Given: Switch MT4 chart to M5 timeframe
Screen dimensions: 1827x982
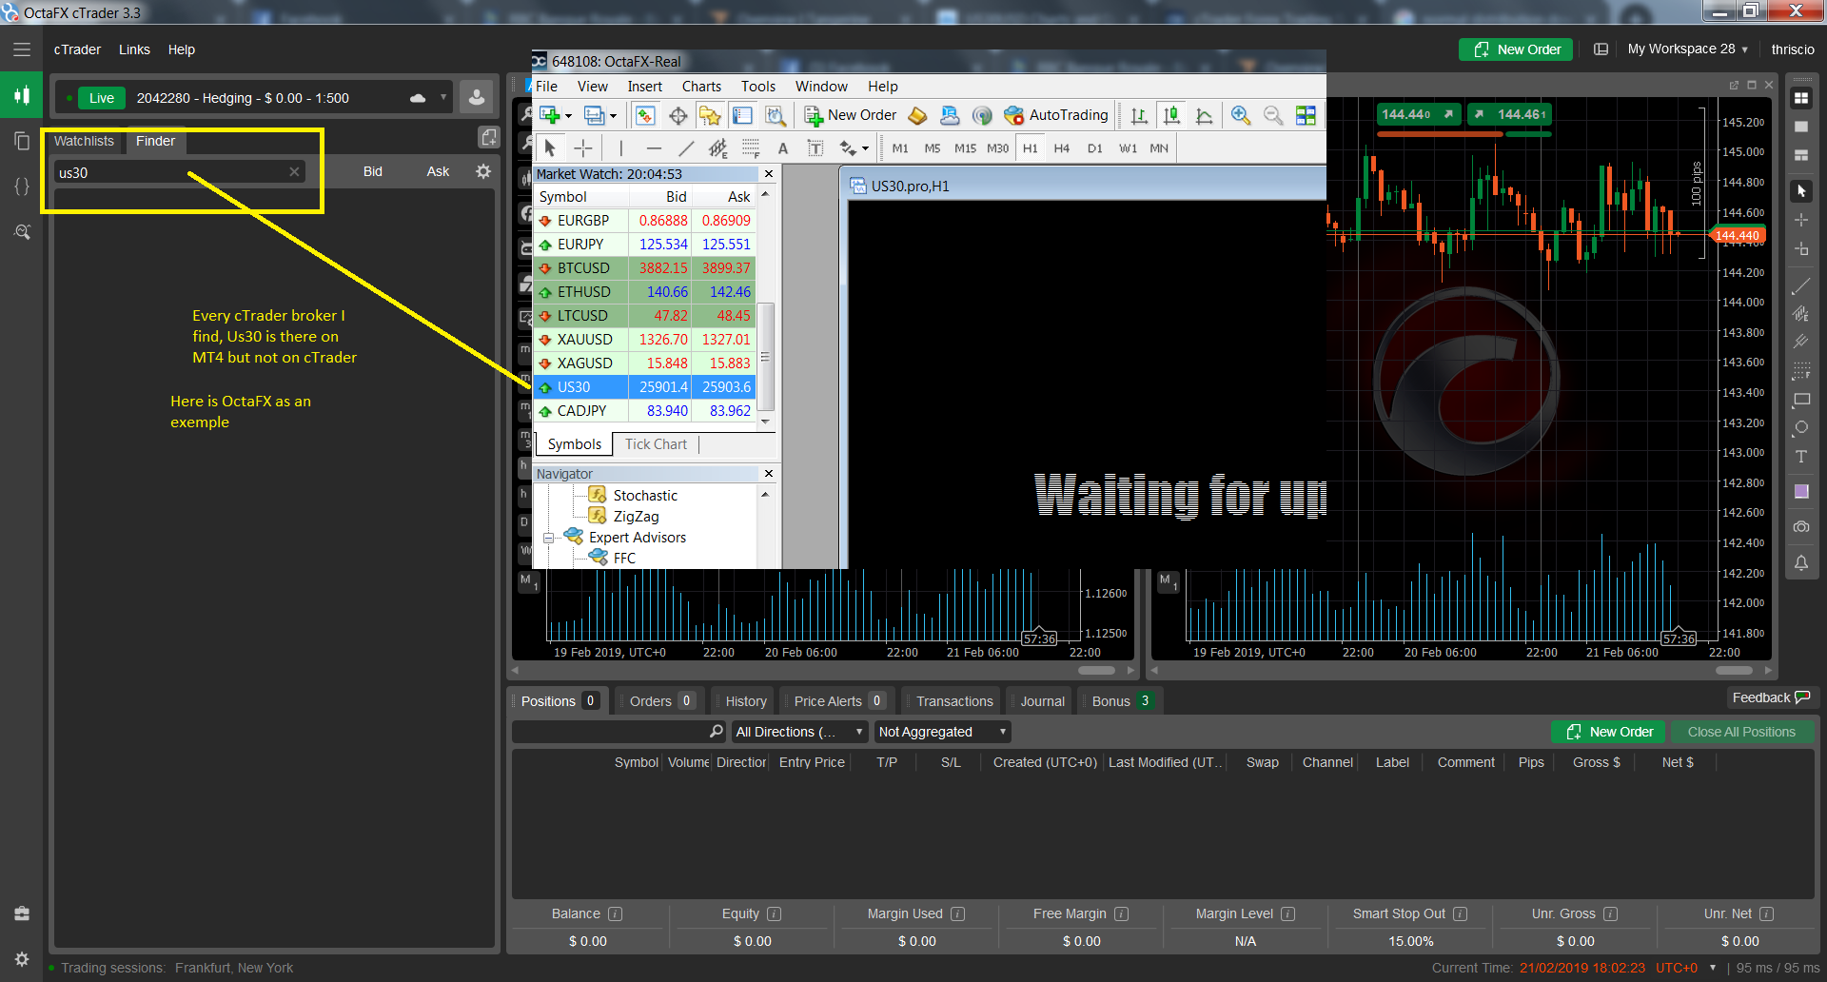Looking at the screenshot, I should pos(933,148).
